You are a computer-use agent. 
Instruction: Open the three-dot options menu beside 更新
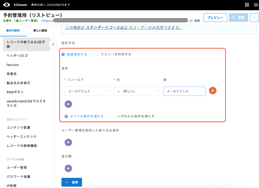click(254, 17)
